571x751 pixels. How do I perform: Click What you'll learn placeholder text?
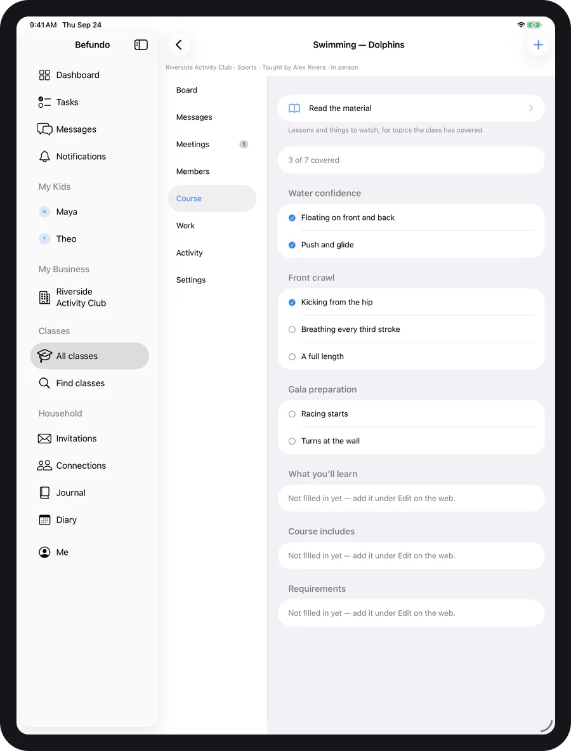(x=372, y=498)
